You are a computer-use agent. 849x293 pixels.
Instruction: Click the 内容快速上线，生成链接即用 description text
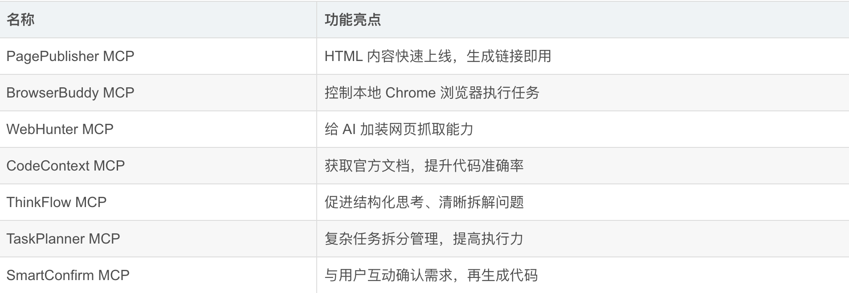pos(459,56)
